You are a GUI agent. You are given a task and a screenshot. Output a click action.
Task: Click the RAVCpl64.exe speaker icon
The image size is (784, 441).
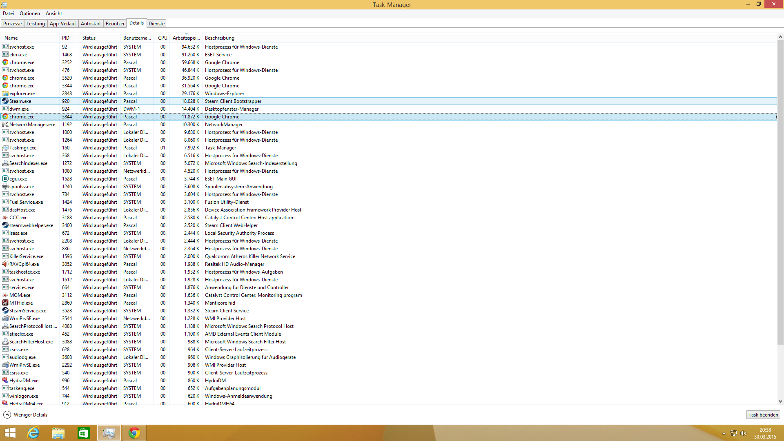tap(5, 264)
